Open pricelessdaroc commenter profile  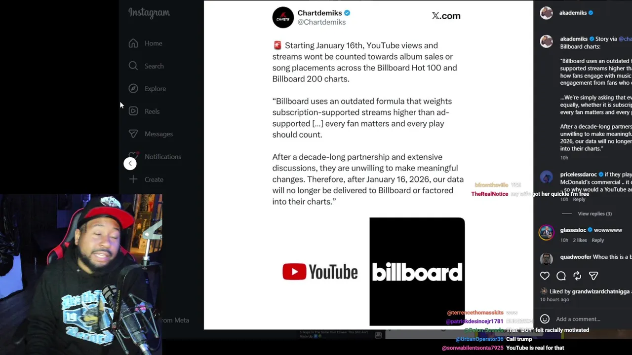point(578,175)
